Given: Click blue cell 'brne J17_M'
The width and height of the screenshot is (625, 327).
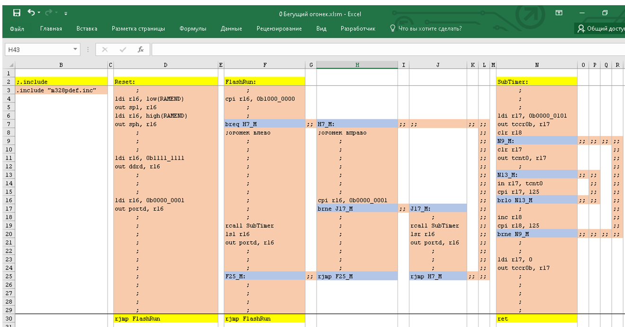Looking at the screenshot, I should tap(357, 209).
